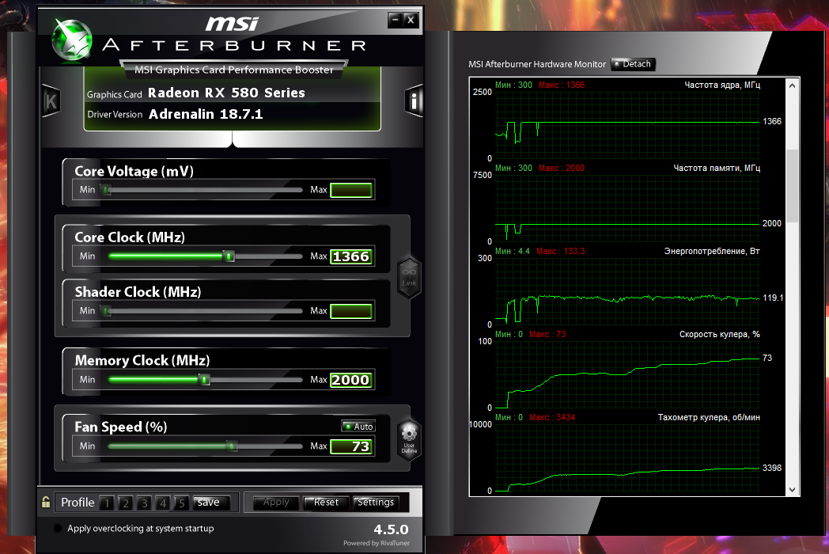The width and height of the screenshot is (829, 554).
Task: Open the User Define fan gear icon
Action: (x=409, y=438)
